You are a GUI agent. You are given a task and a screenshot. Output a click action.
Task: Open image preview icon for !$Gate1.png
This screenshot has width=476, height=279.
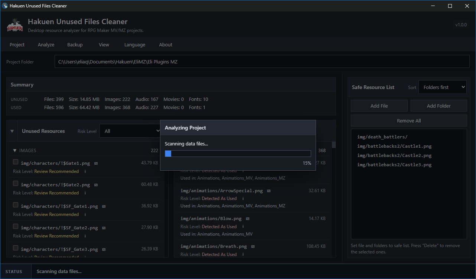coord(96,163)
